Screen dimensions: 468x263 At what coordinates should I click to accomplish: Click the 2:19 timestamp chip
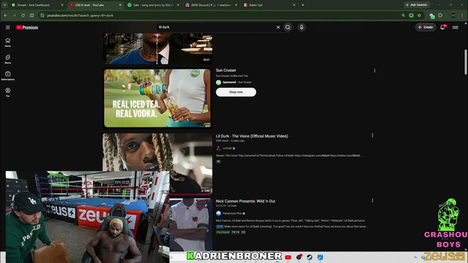(219, 226)
